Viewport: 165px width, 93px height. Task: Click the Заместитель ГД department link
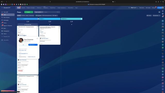[32, 57]
